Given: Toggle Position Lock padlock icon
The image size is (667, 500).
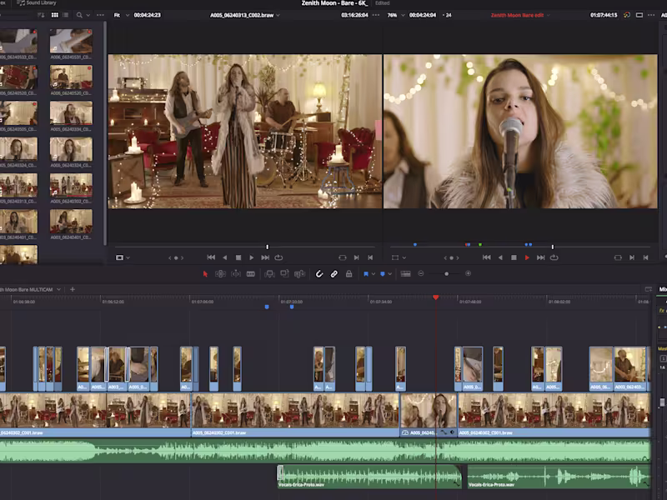Looking at the screenshot, I should [x=349, y=273].
